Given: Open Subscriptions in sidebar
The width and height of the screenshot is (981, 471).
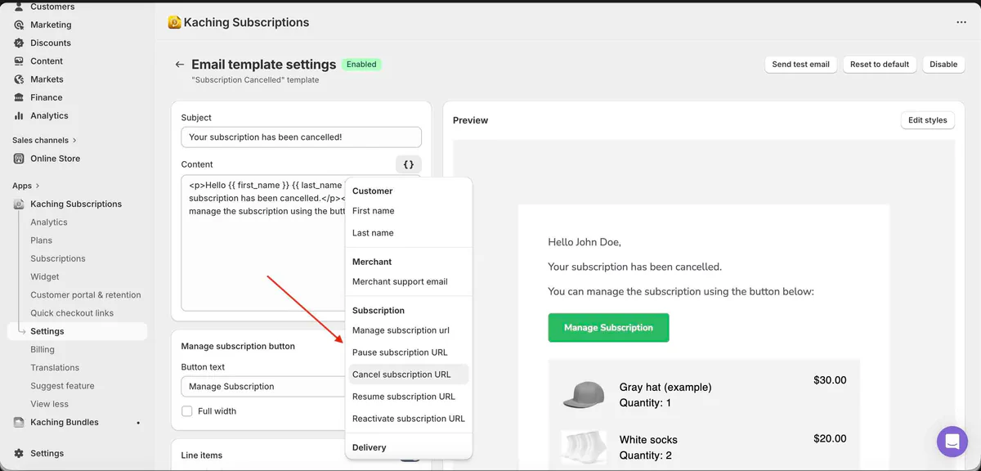Looking at the screenshot, I should coord(58,258).
